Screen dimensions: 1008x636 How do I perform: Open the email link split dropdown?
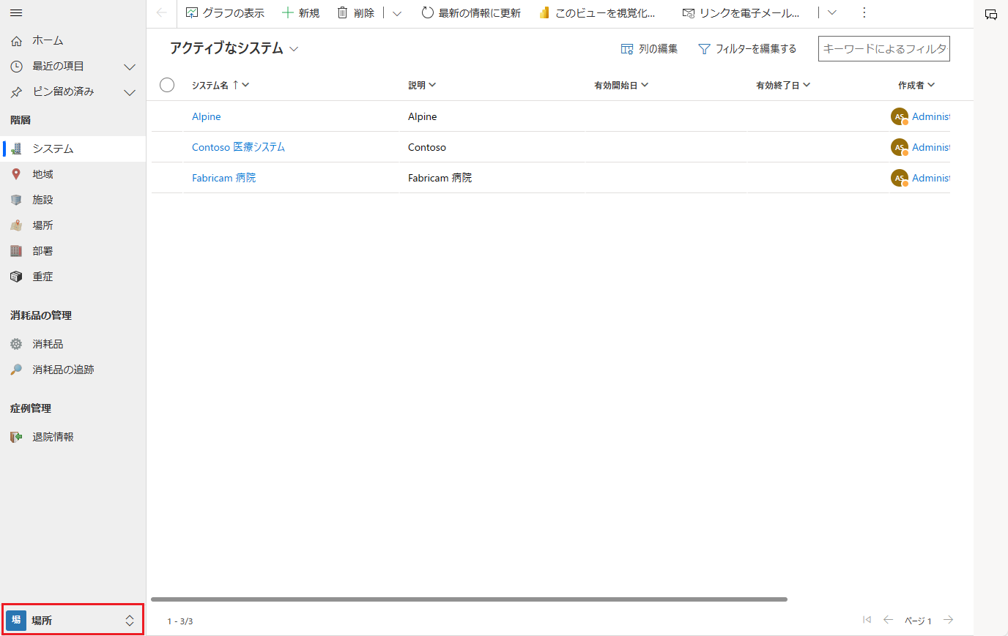[x=831, y=13]
